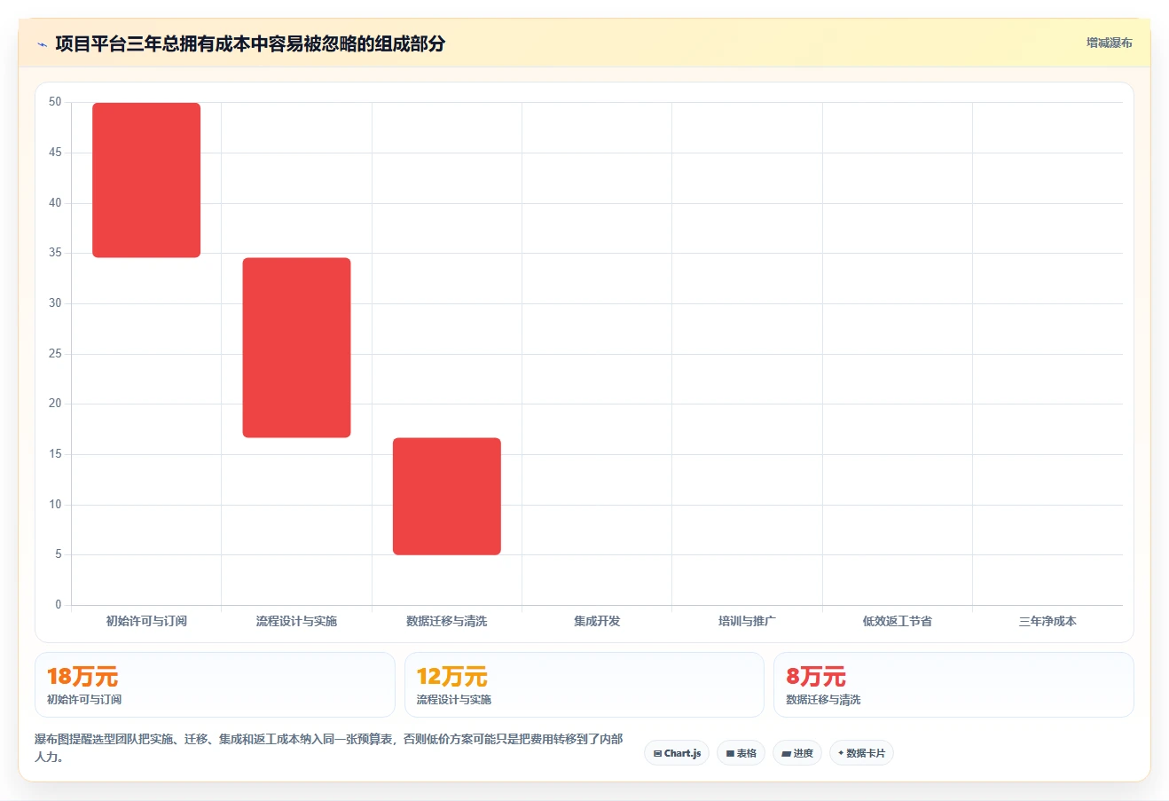Screen dimensions: 1169x801
Task: Select the Chart.js tag chip
Action: [x=677, y=753]
